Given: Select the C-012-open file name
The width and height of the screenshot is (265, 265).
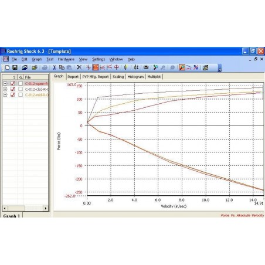Looking at the screenshot, I should 36,83.
